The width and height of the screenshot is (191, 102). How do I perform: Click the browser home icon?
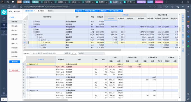pyautogui.click(x=14, y=6)
